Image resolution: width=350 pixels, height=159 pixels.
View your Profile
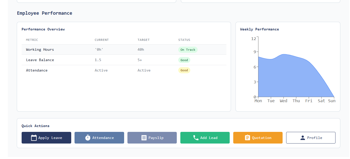pos(311,137)
